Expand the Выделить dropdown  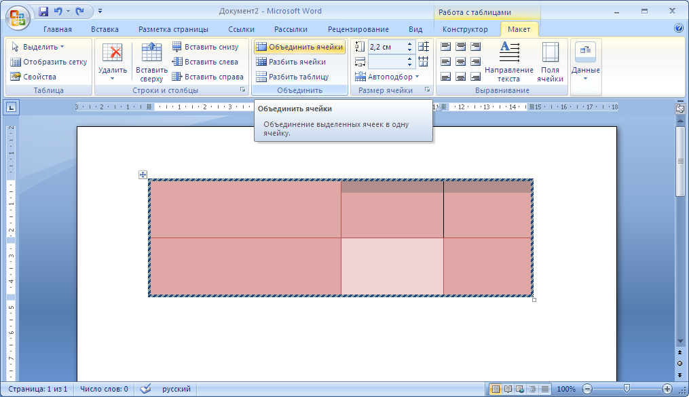click(38, 47)
